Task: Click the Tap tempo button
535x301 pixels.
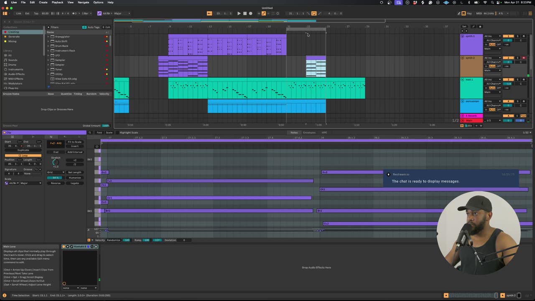Action: point(36,13)
